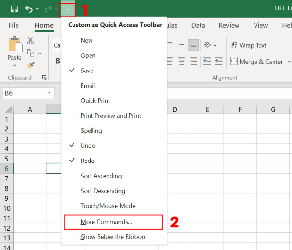Select row 3 header
Screen dimensions: 292x250
(x=6, y=139)
